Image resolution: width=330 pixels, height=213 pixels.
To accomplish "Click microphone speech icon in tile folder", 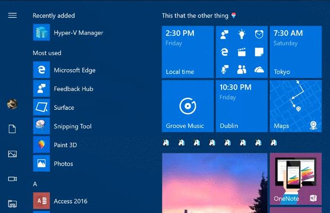I will tap(224, 69).
